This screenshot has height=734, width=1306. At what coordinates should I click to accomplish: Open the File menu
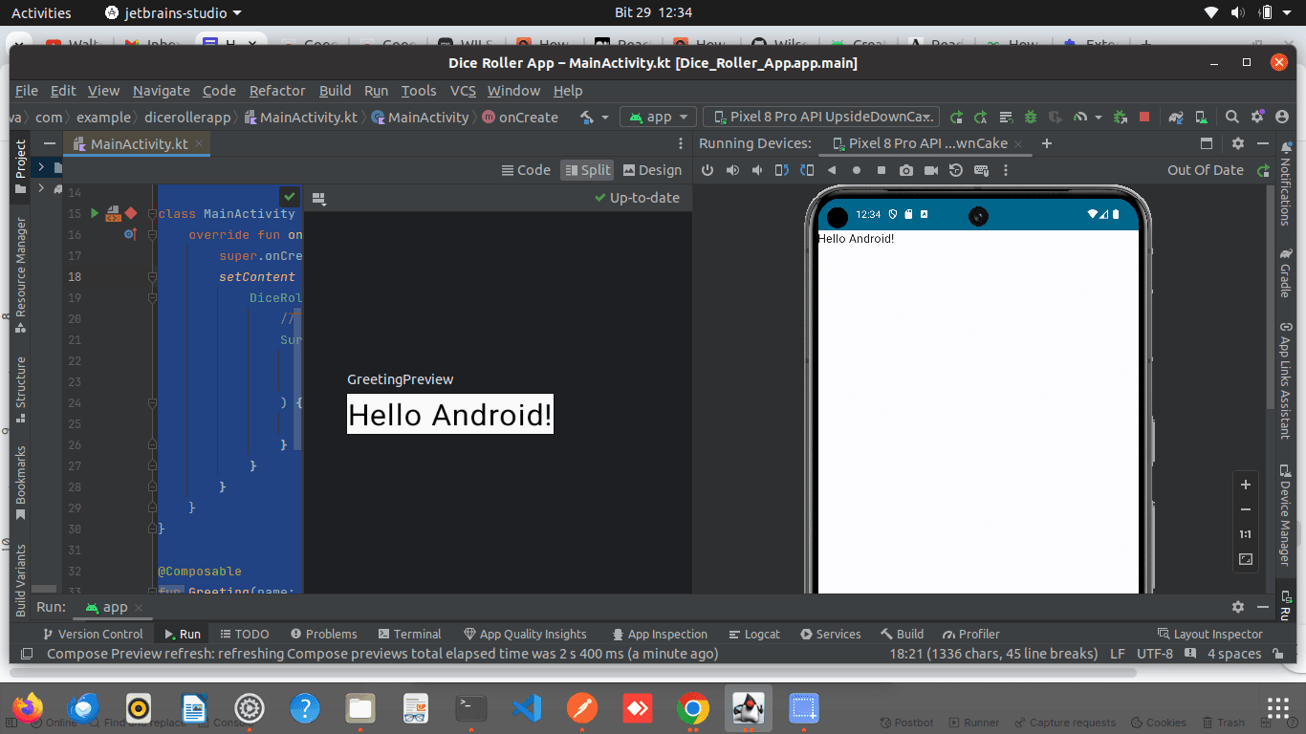click(x=27, y=91)
